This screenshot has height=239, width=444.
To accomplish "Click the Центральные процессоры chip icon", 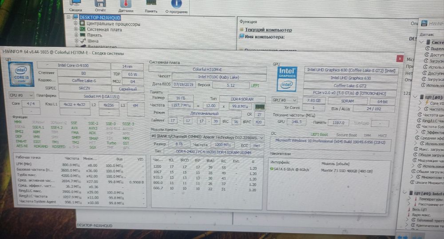I will tap(83, 24).
